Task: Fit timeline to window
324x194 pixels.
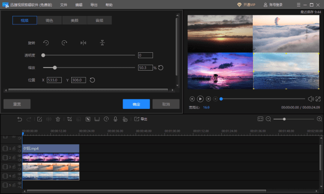Action: (x=260, y=119)
